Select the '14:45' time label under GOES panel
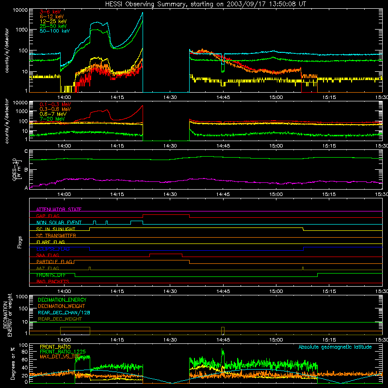 223,194
